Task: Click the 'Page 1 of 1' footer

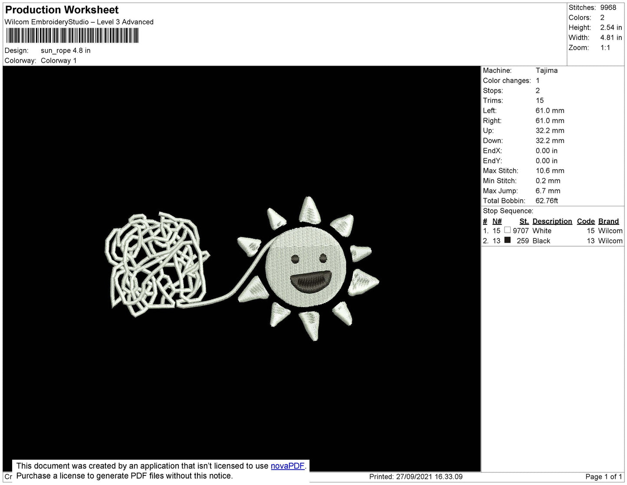Action: tap(604, 477)
